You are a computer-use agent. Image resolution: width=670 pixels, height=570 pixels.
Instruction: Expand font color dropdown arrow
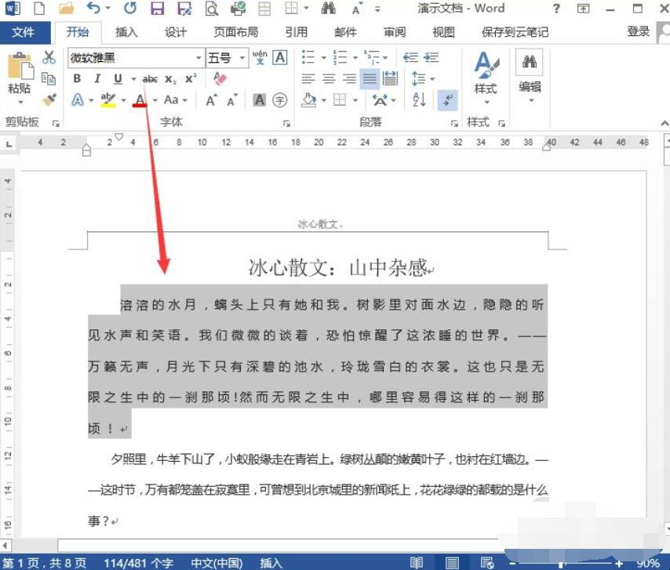pos(155,100)
